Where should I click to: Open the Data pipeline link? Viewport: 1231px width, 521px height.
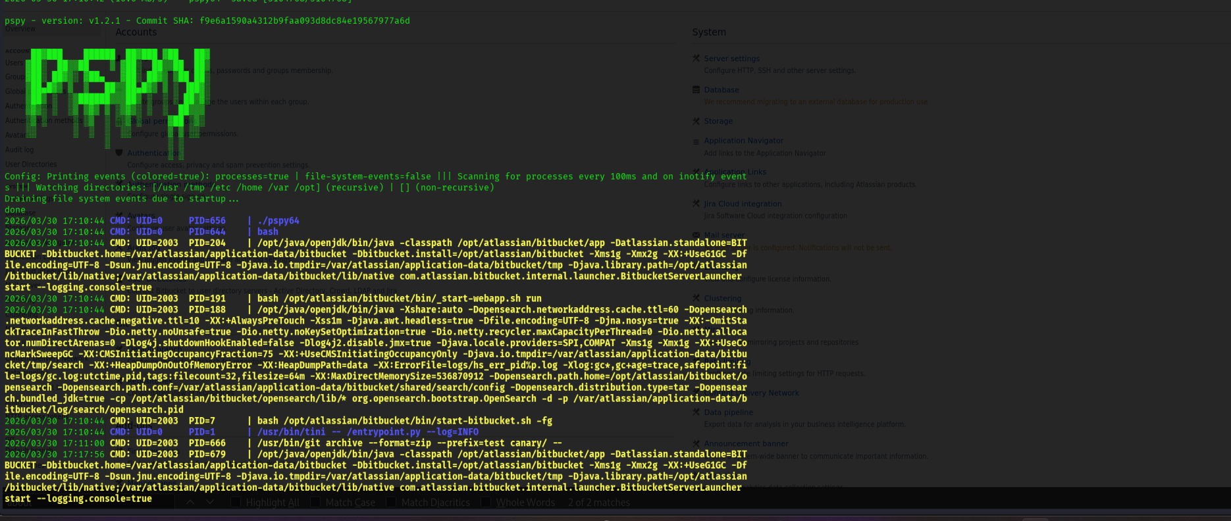728,412
